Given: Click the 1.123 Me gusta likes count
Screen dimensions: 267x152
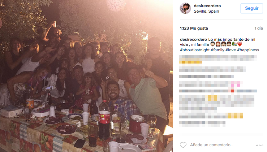Looking at the screenshot, I should point(194,28).
